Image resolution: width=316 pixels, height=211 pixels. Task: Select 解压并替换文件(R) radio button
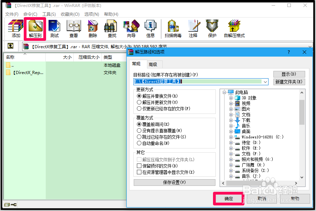click(x=139, y=96)
